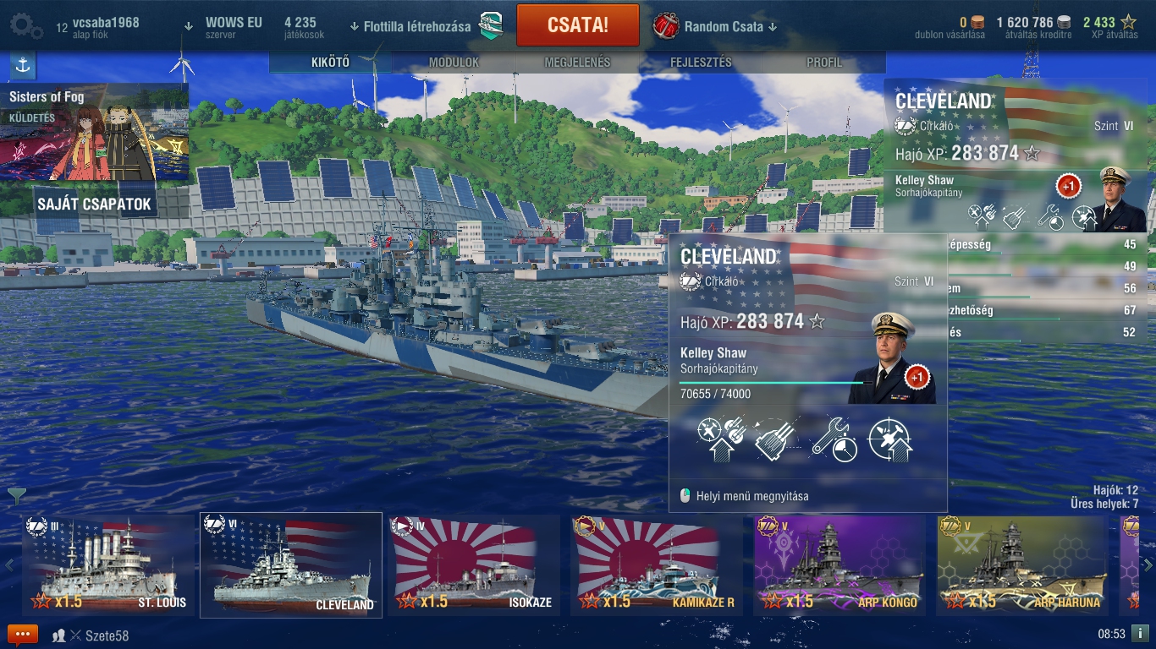Select the ARP Kongo ship thumbnail

pyautogui.click(x=839, y=565)
